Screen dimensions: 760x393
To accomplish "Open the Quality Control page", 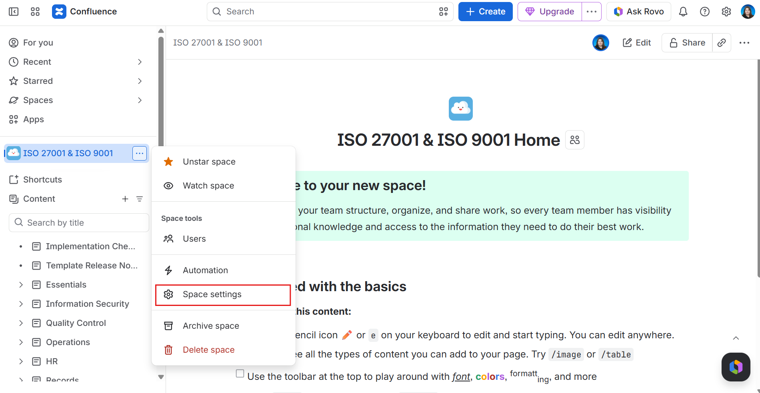I will (76, 323).
